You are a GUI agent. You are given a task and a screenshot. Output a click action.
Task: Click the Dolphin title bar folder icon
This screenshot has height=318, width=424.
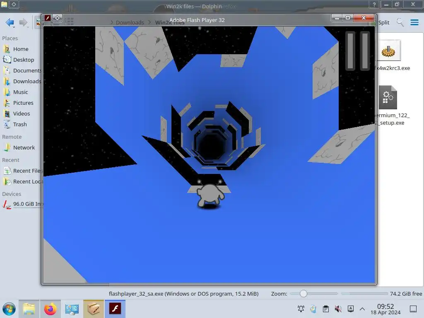pyautogui.click(x=4, y=4)
